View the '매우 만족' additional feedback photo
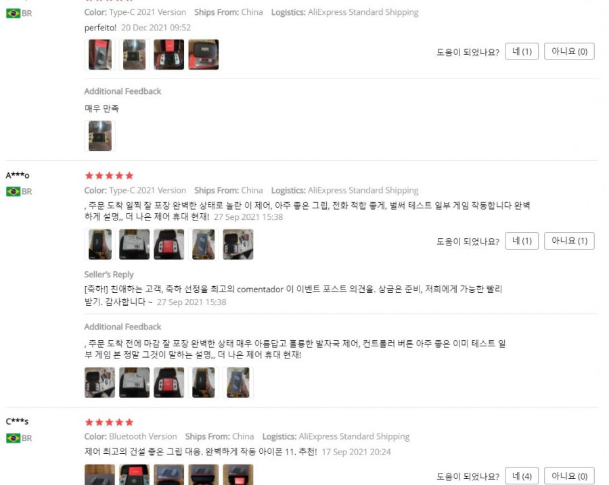Viewport: 609px width, 485px height. [x=100, y=136]
